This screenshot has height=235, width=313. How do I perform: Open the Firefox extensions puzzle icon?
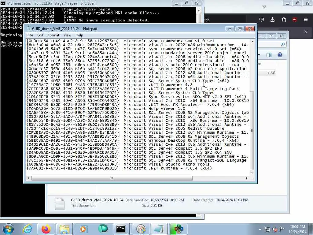[284, 20]
